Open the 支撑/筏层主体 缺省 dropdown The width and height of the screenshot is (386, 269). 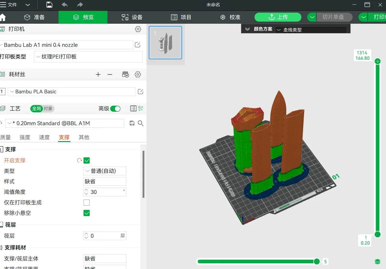pos(105,258)
